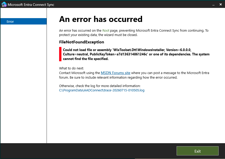The height and width of the screenshot is (159, 225).
Task: Click the FileNotFoundException heading
Action: [81, 42]
